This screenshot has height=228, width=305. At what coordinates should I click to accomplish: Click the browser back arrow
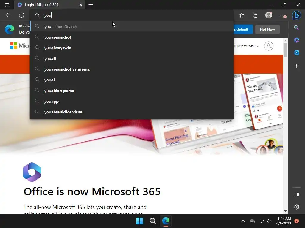tap(8, 15)
